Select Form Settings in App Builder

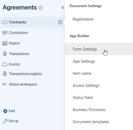[x=99, y=49]
